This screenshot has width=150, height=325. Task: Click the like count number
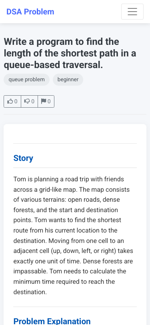(16, 101)
